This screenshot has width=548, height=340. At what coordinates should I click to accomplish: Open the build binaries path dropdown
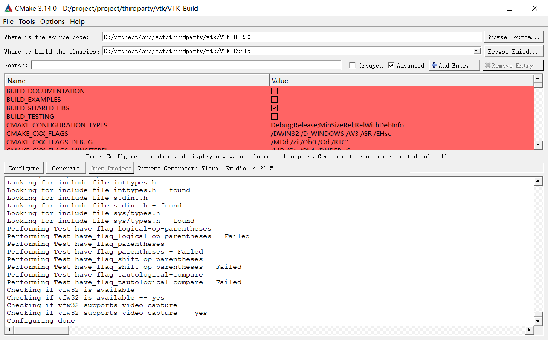tap(477, 51)
